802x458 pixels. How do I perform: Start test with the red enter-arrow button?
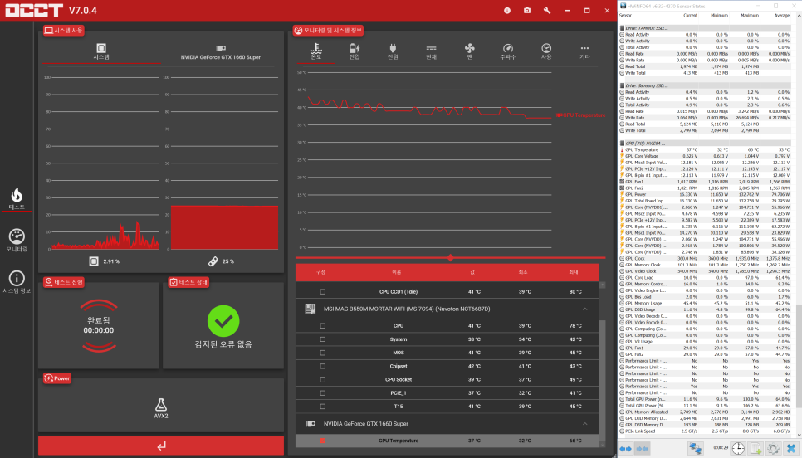[x=160, y=446]
